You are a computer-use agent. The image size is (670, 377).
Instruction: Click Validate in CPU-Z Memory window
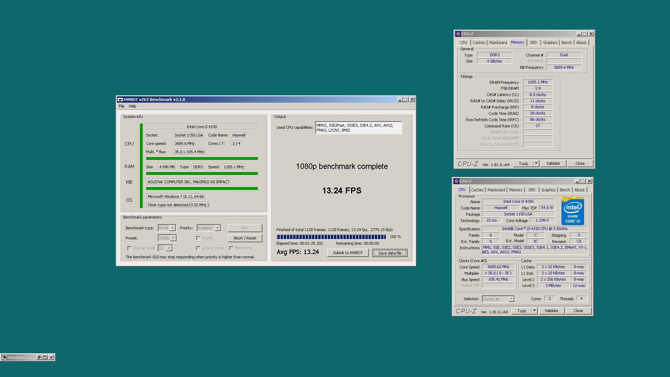tap(553, 163)
